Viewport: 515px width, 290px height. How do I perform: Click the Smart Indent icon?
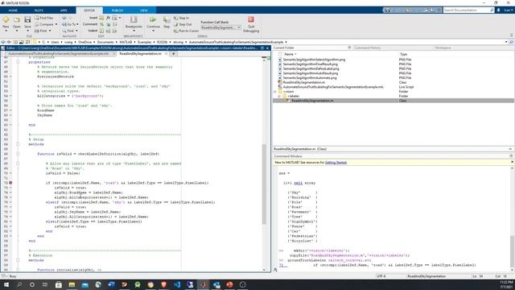pos(101,31)
